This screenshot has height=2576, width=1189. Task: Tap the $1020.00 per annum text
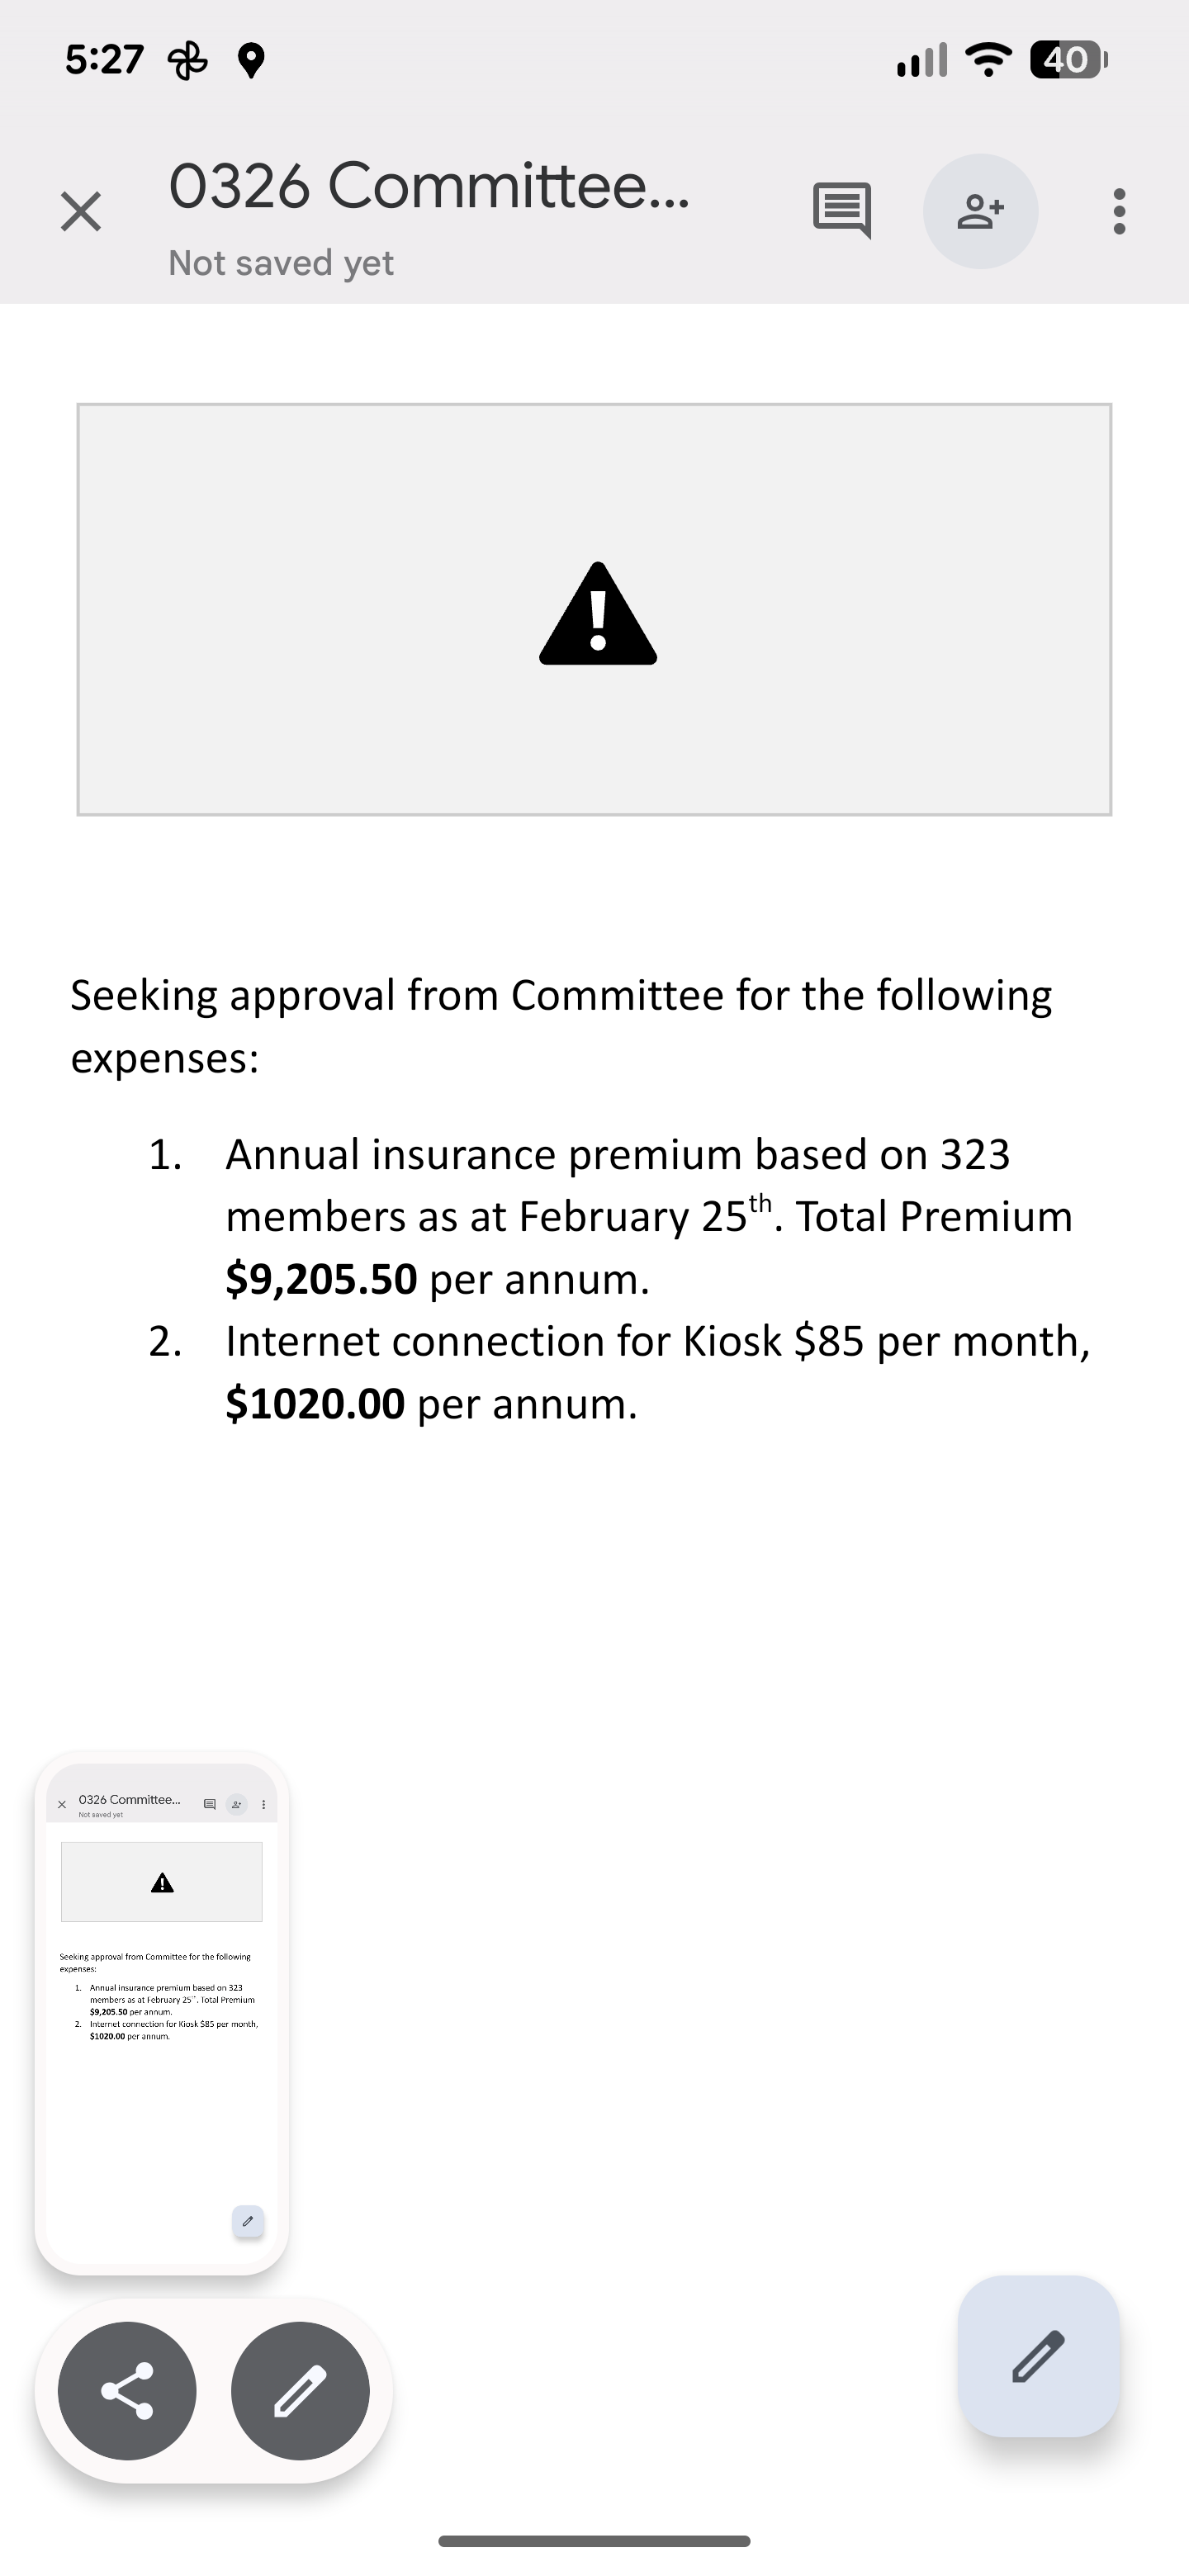[x=431, y=1404]
